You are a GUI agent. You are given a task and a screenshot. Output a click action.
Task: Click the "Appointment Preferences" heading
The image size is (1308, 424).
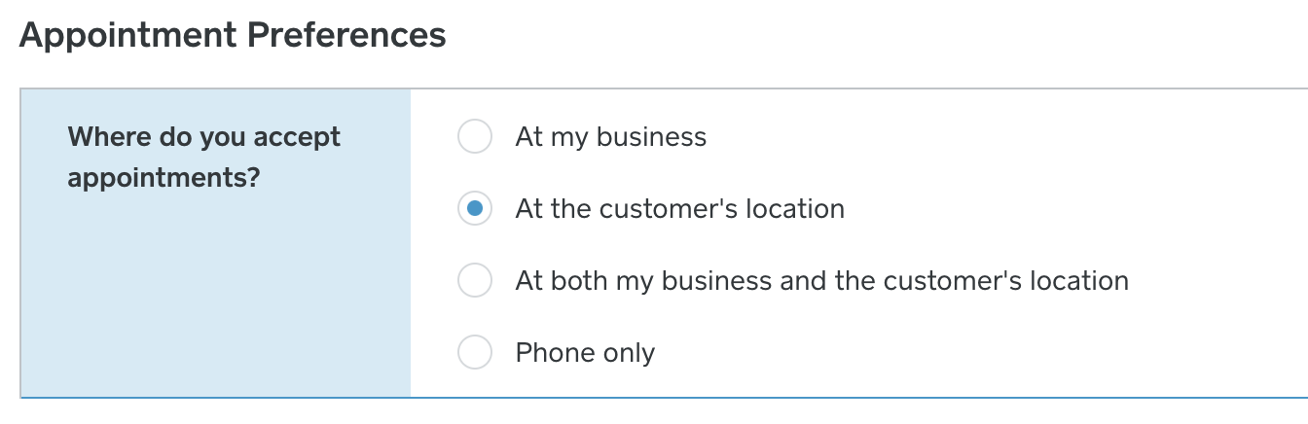(x=233, y=35)
